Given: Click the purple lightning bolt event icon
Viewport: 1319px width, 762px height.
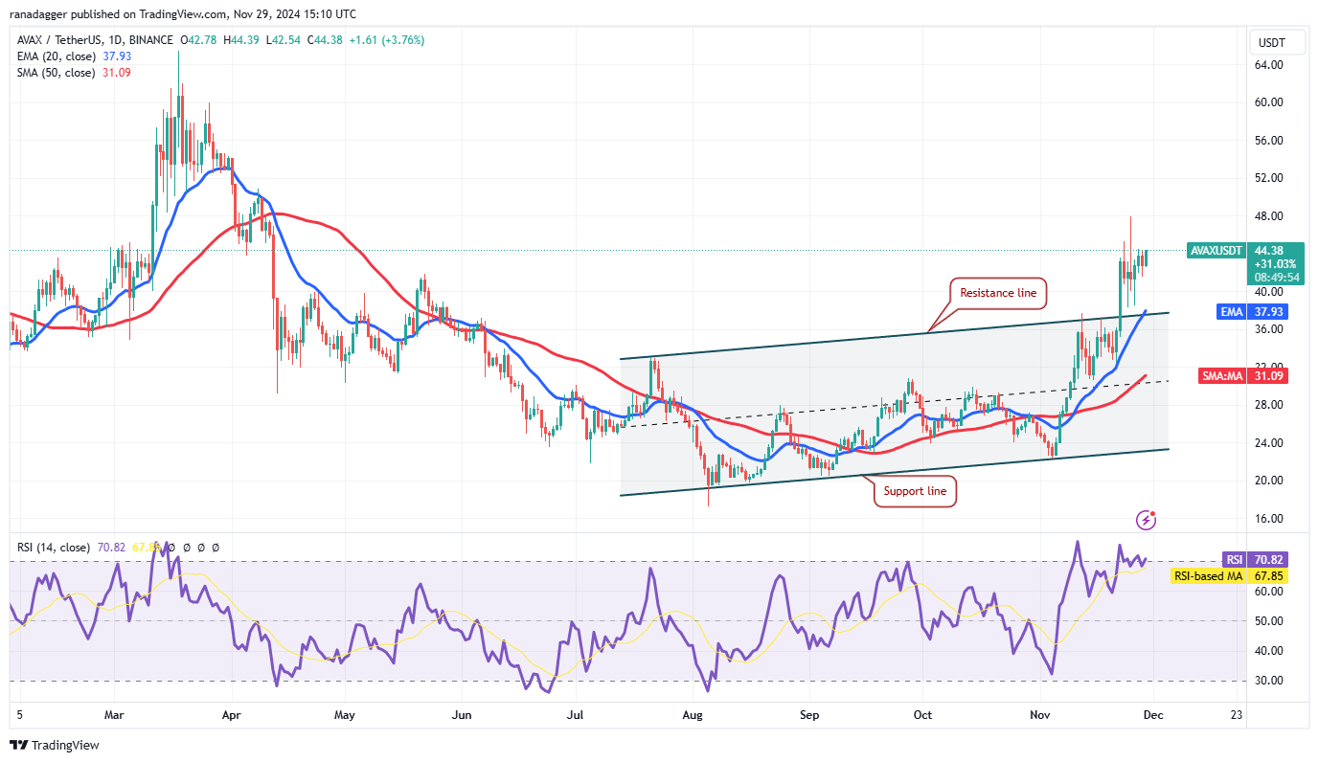Looking at the screenshot, I should click(1147, 520).
